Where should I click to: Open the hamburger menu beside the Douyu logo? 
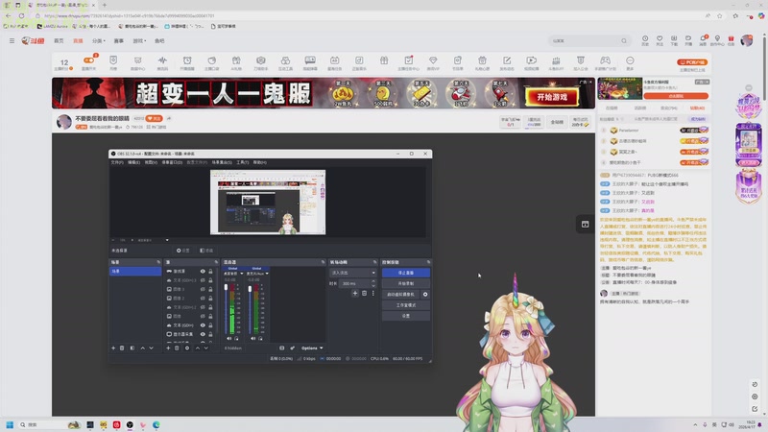(x=12, y=41)
